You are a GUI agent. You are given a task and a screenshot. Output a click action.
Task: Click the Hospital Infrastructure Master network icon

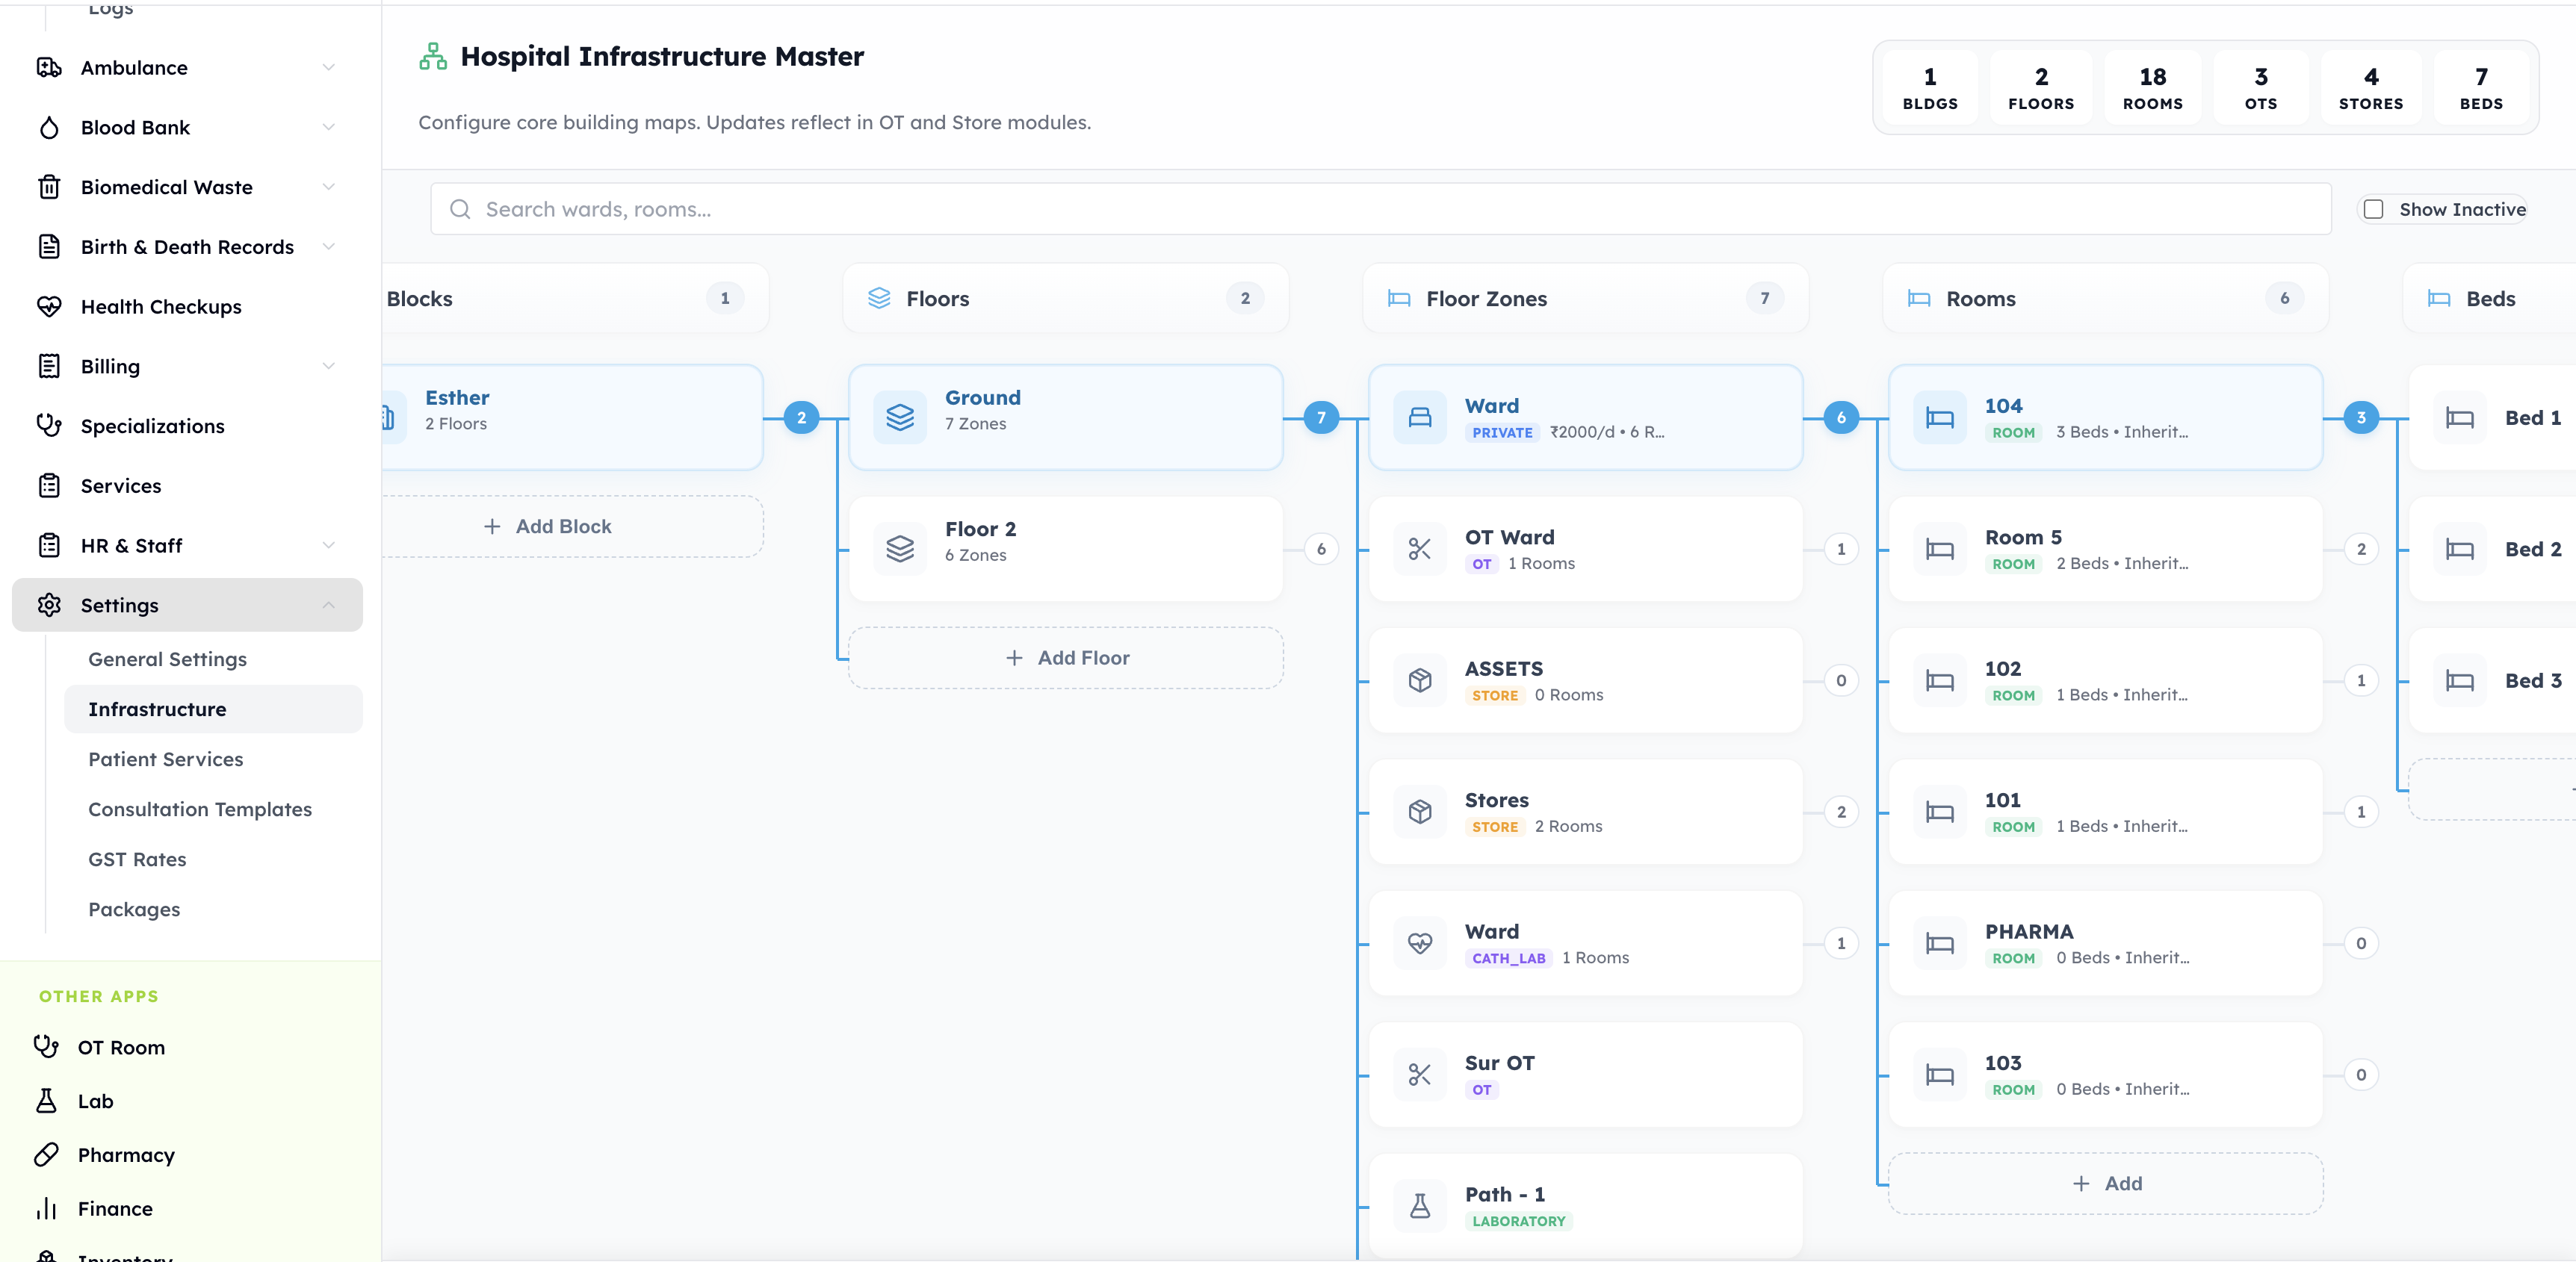coord(433,57)
